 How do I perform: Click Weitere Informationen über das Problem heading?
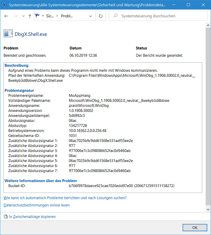tap(41, 181)
